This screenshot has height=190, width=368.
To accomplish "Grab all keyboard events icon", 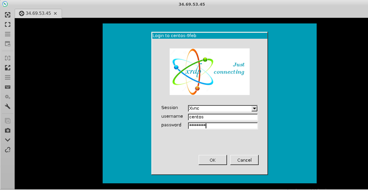I will point(8,87).
